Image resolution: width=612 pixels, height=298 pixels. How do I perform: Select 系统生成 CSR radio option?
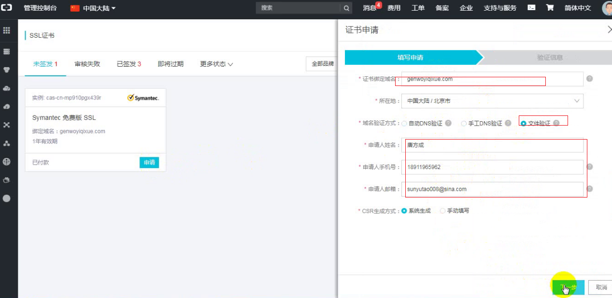pyautogui.click(x=404, y=211)
